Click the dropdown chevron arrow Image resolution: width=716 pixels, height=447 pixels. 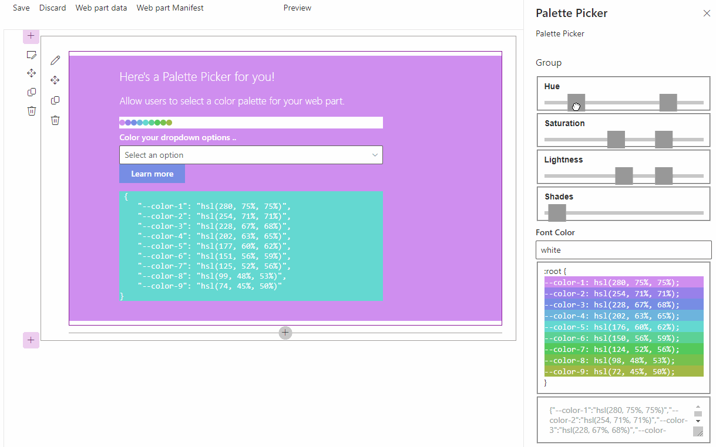coord(375,155)
